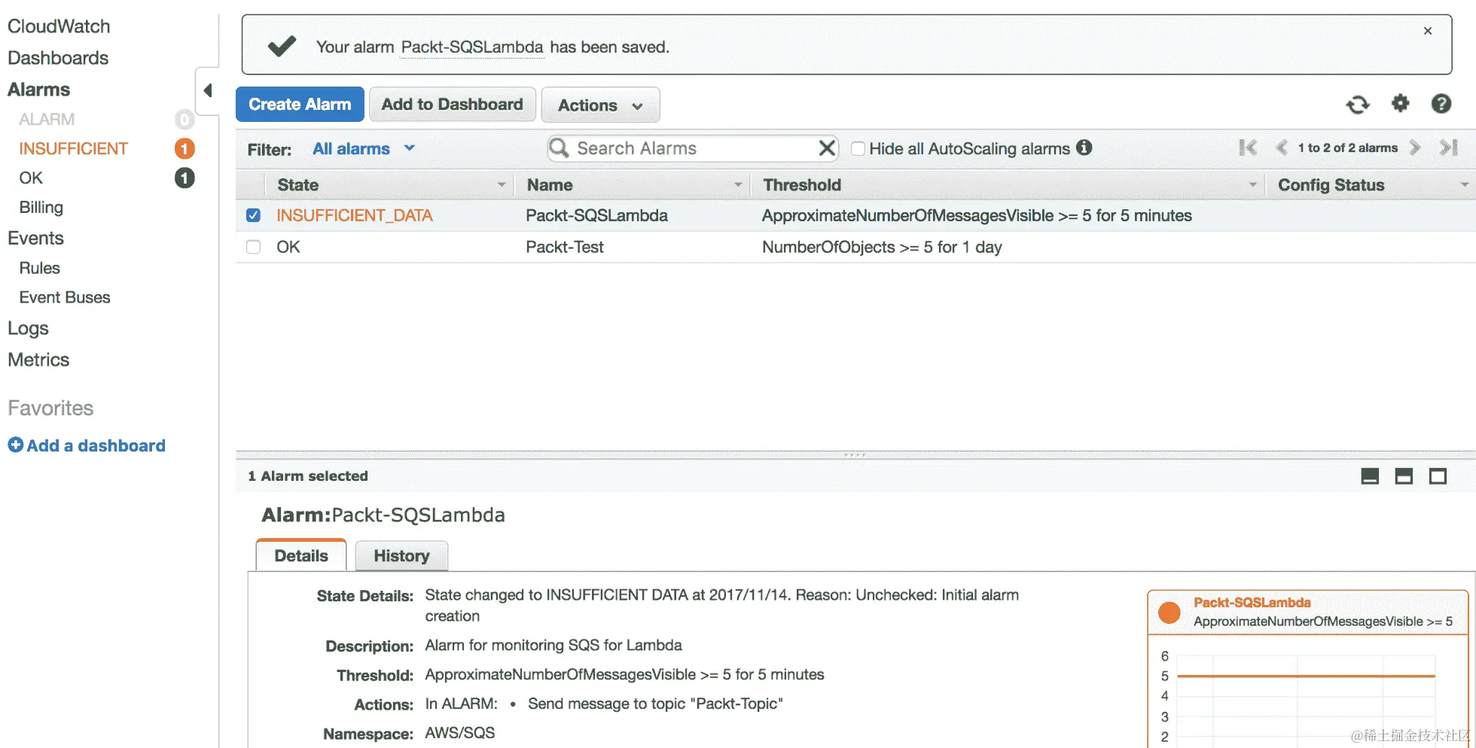Click the orange alarm state indicator

[1169, 613]
